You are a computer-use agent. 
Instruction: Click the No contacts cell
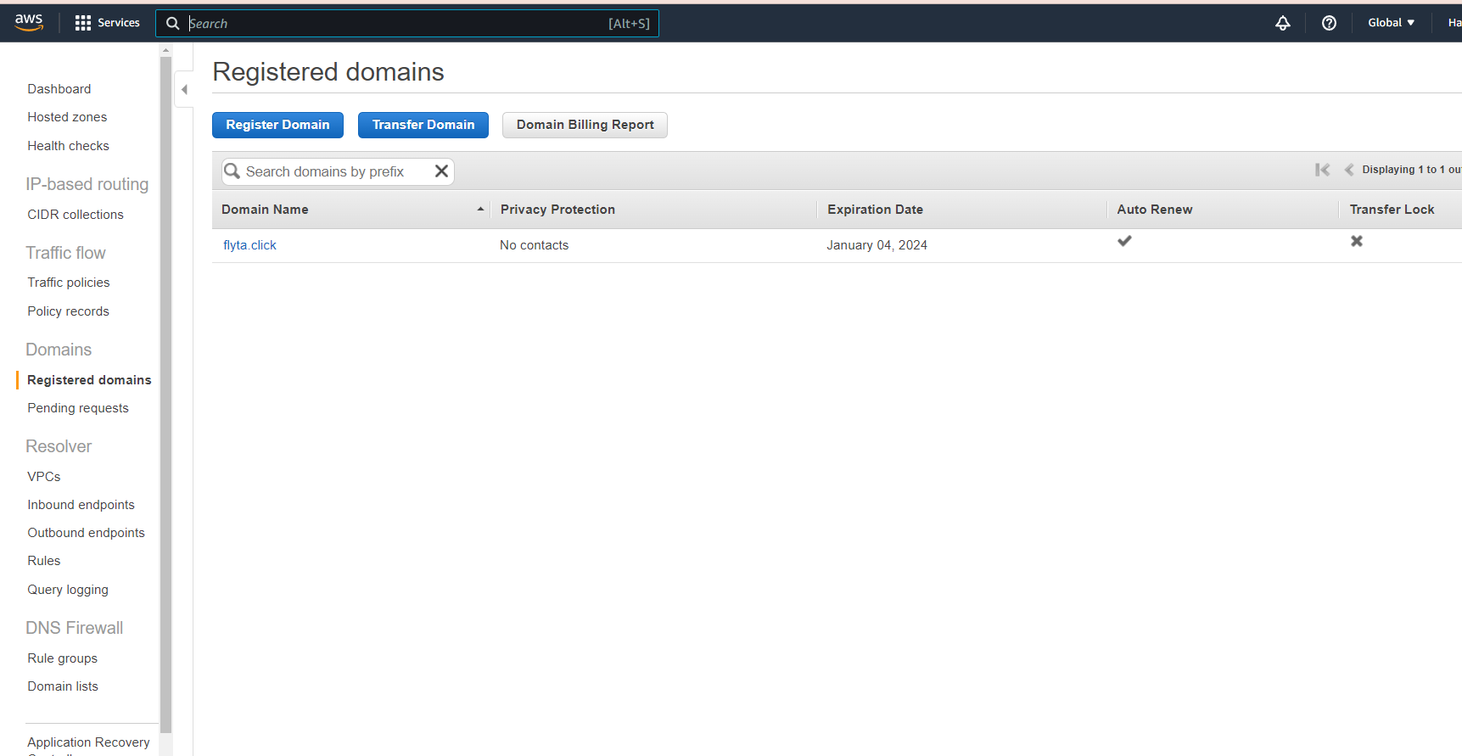coord(534,245)
